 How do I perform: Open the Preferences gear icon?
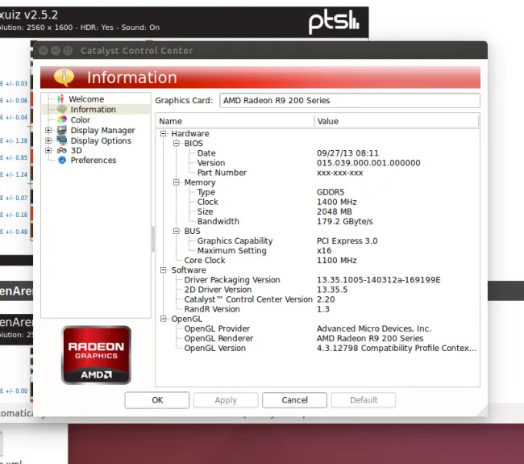pos(62,161)
